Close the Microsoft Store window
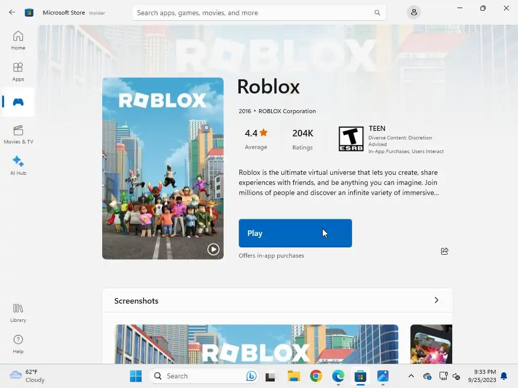This screenshot has width=518, height=388. [x=506, y=8]
